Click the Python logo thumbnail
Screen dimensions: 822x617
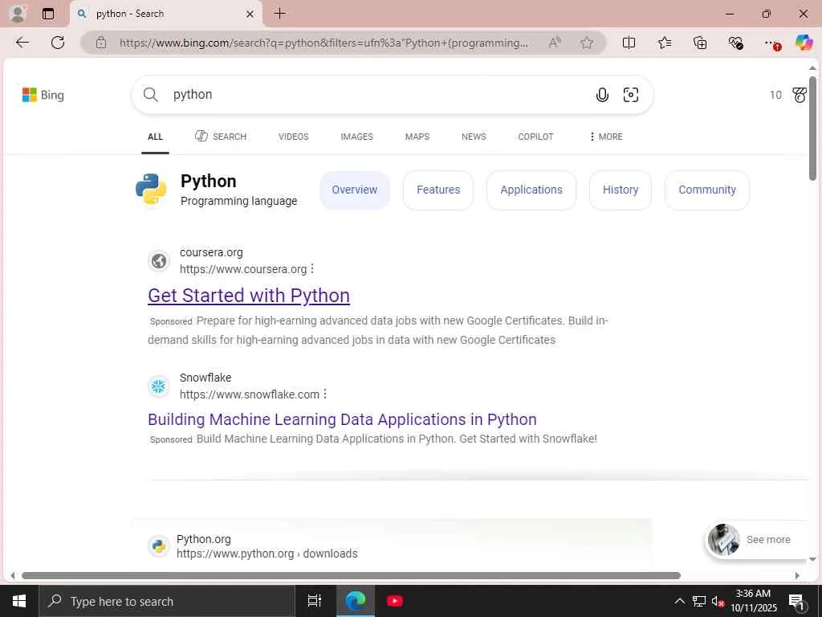[151, 190]
